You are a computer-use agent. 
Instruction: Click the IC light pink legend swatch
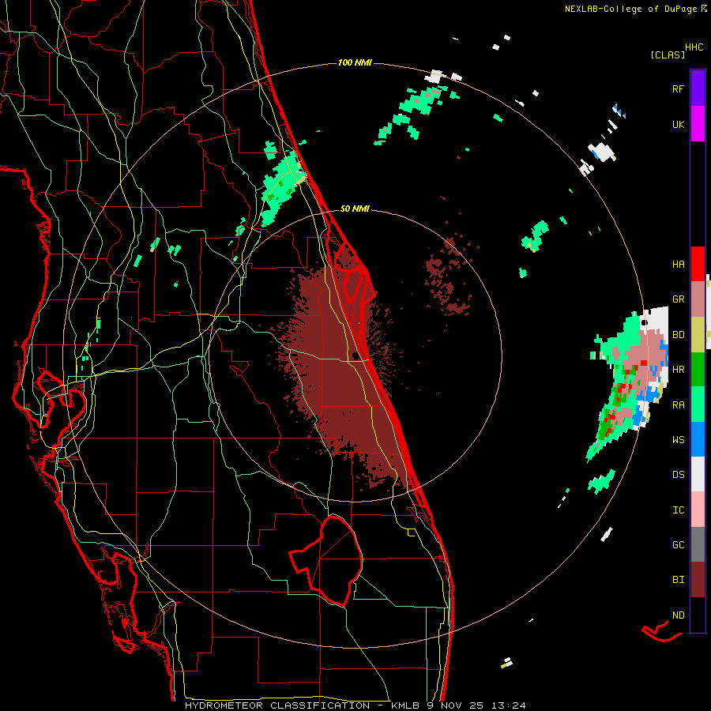pos(698,510)
